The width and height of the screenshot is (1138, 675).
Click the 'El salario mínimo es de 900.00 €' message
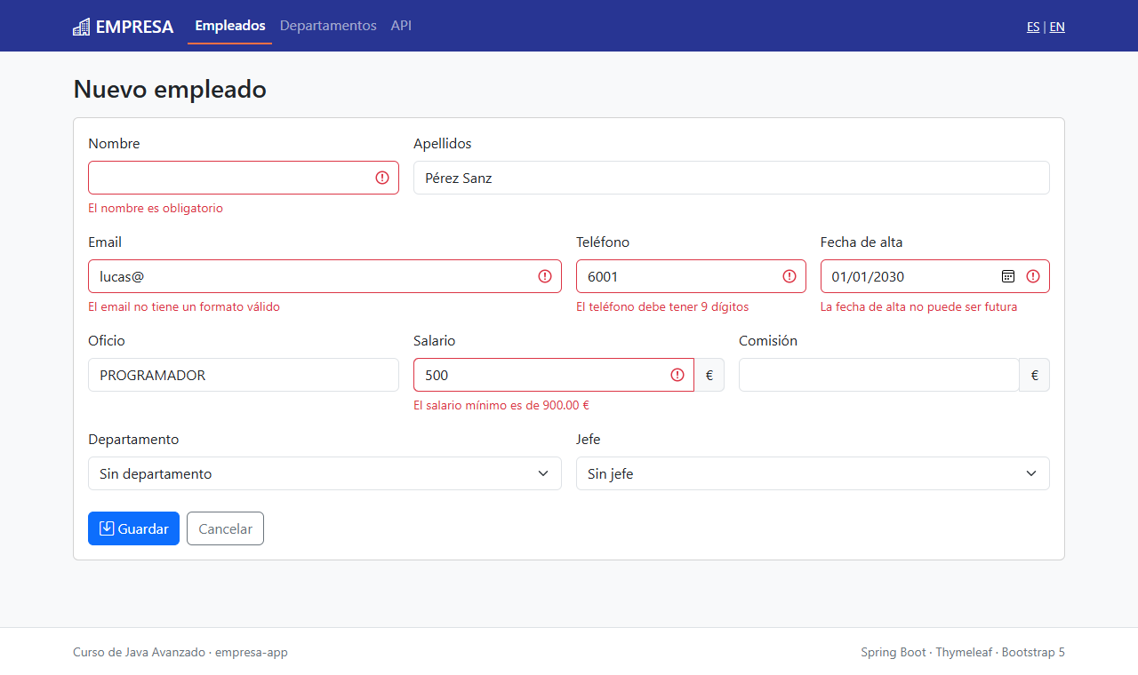tap(501, 405)
